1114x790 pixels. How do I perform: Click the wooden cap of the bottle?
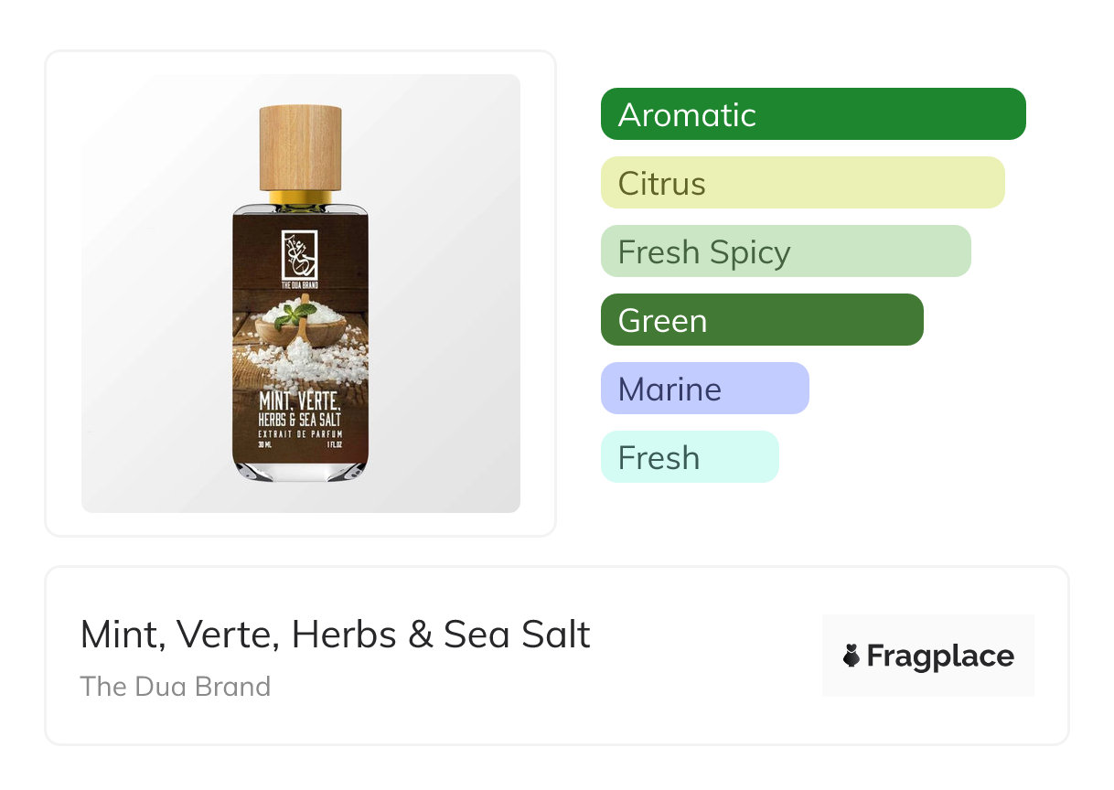(x=300, y=147)
